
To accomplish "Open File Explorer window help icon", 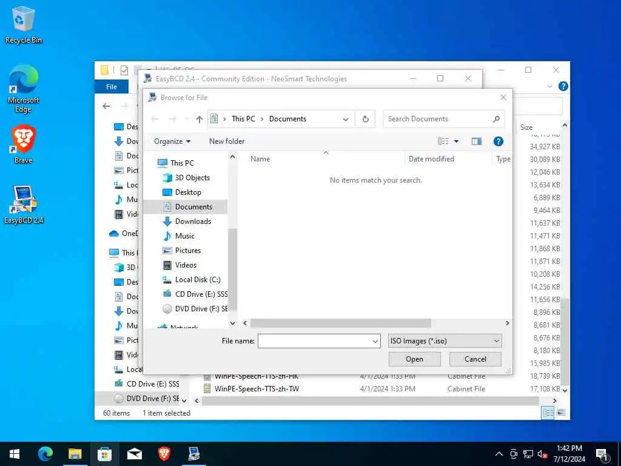I will click(563, 86).
